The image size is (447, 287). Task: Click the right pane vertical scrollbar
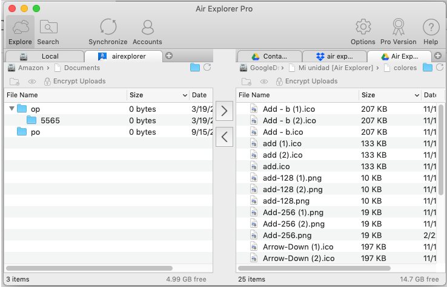pyautogui.click(x=441, y=150)
